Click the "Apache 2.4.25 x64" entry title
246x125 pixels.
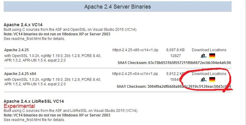20,74
